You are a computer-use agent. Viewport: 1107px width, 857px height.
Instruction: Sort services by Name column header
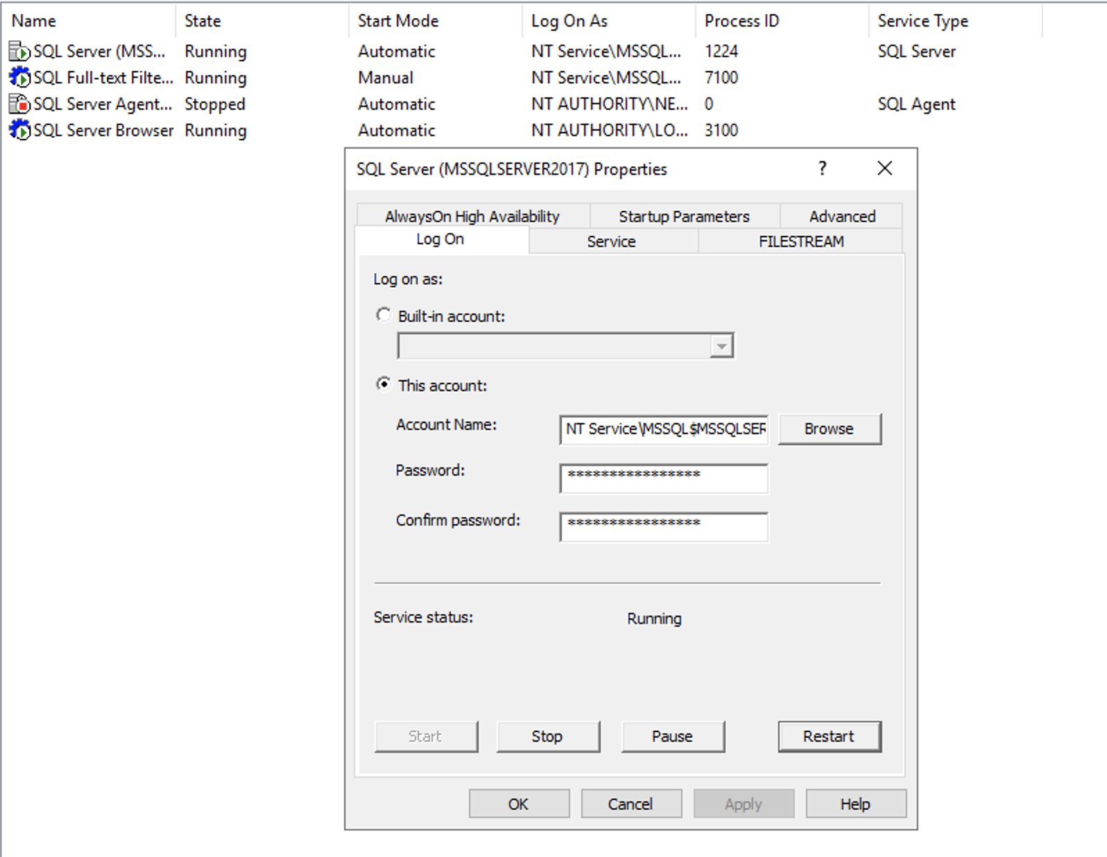click(x=89, y=21)
